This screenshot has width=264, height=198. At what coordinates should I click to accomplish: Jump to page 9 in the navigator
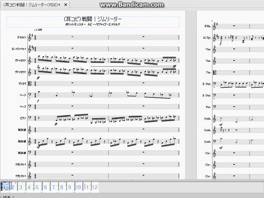click(x=70, y=187)
